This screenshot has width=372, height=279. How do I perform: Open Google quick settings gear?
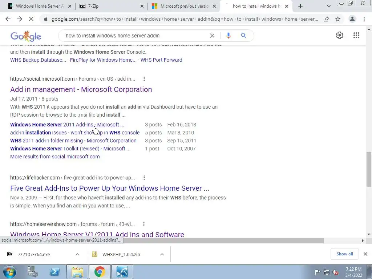coord(340,35)
